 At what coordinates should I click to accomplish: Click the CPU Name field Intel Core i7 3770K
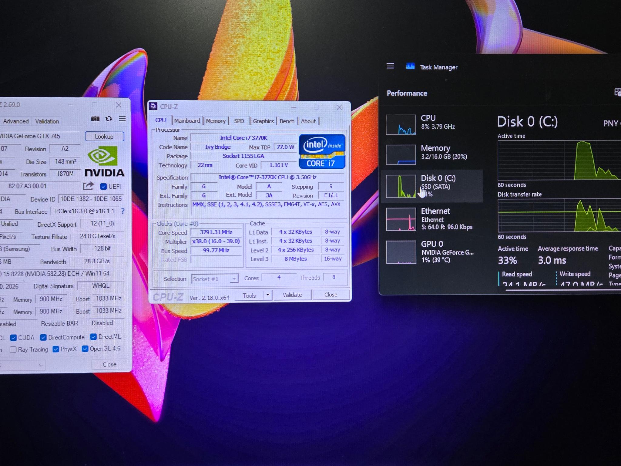coord(243,138)
